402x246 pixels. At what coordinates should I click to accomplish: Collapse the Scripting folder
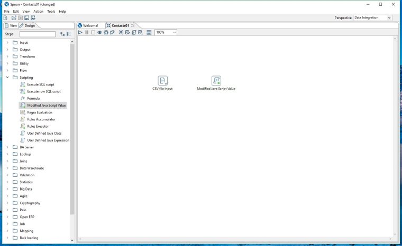[x=7, y=78]
